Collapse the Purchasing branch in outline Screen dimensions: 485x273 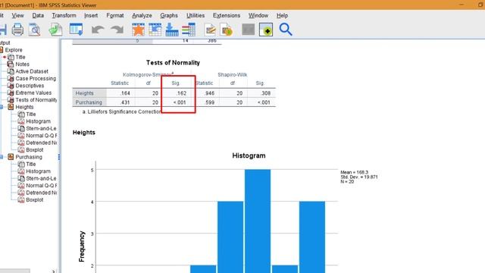pos(2,157)
